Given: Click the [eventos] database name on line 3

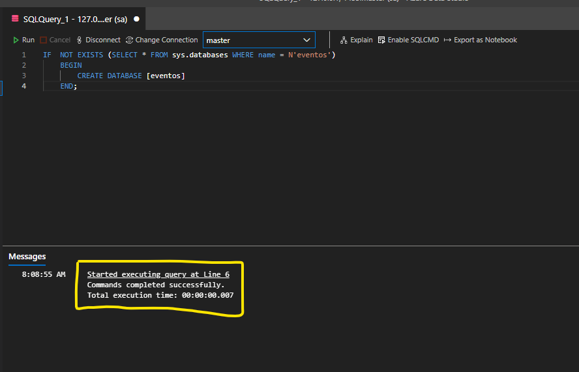Looking at the screenshot, I should coord(166,76).
